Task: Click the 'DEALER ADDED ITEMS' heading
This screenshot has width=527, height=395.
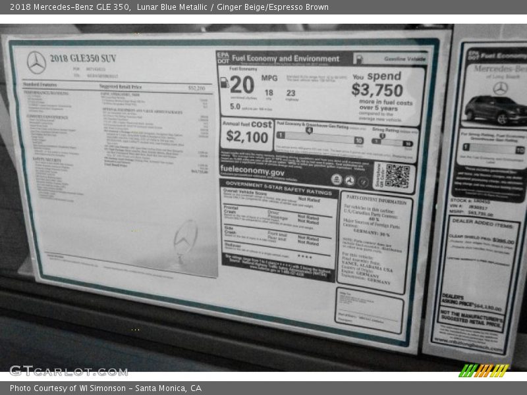Action: [x=482, y=224]
